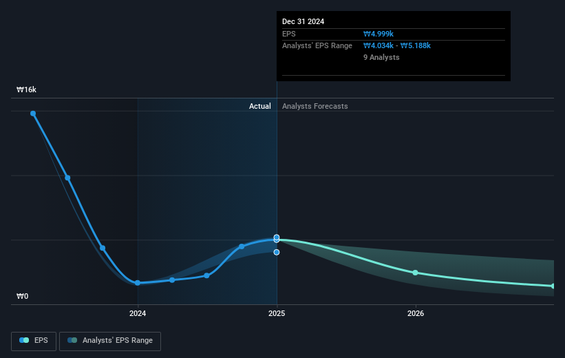Image resolution: width=565 pixels, height=358 pixels.
Task: Select the EPS data point at 2024
Action: click(x=138, y=283)
